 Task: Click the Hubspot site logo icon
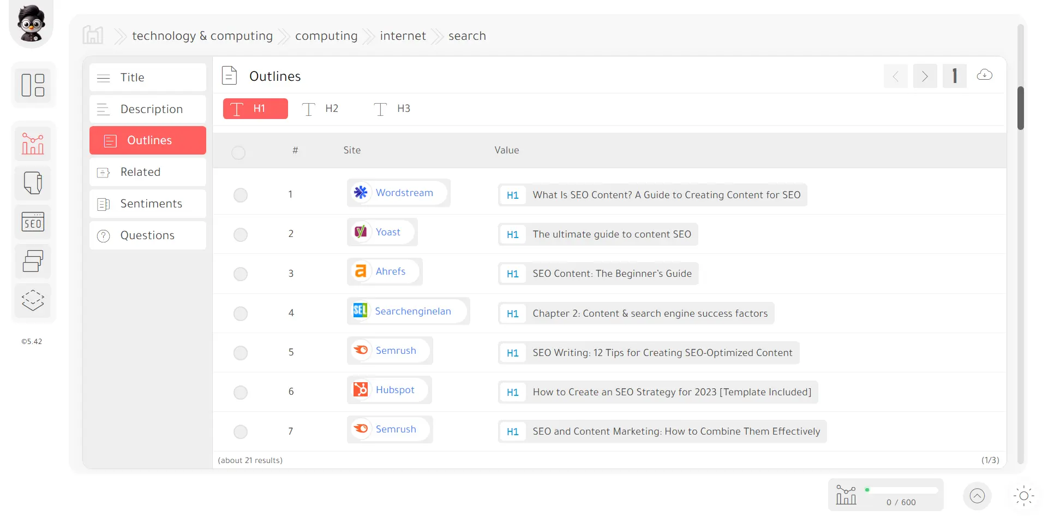click(361, 390)
